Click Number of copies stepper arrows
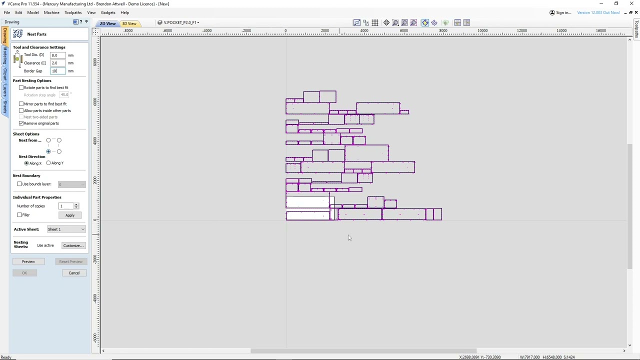640x360 pixels. (76, 206)
